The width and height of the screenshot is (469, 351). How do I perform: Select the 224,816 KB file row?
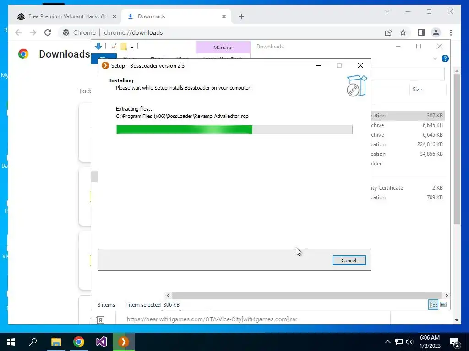pos(408,144)
